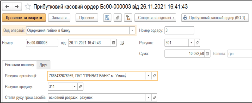Image resolution: width=252 pixels, height=103 pixels.
Task: Open the Рахунок 301 account card icon
Action: click(x=197, y=43)
